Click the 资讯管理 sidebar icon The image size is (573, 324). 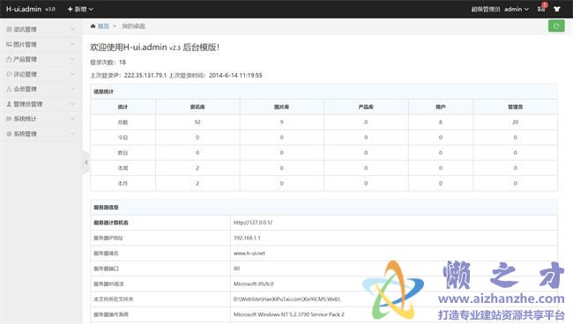click(9, 29)
